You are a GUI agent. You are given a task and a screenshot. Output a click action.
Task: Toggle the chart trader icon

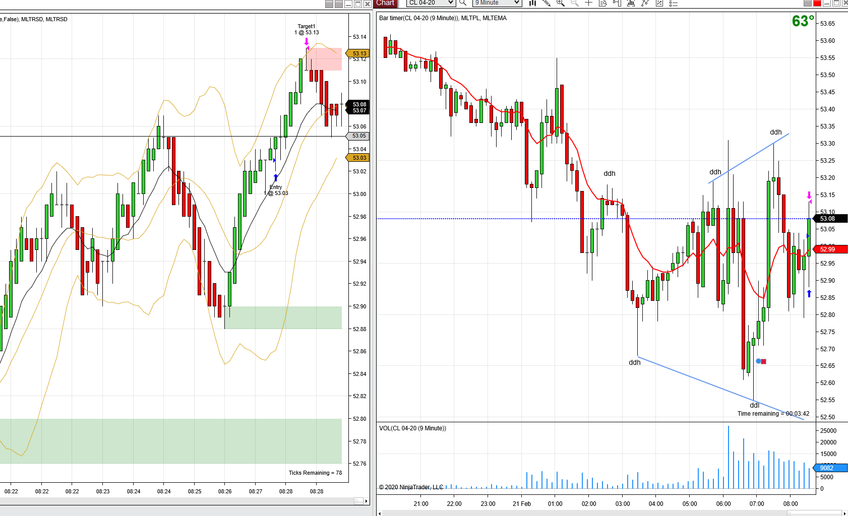pos(617,3)
